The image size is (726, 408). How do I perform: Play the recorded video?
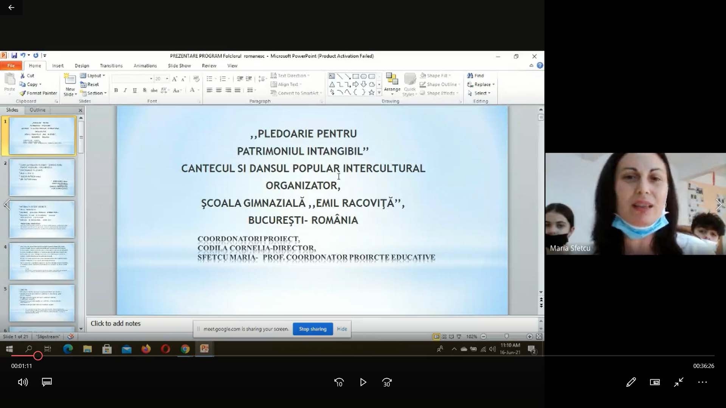(x=363, y=382)
